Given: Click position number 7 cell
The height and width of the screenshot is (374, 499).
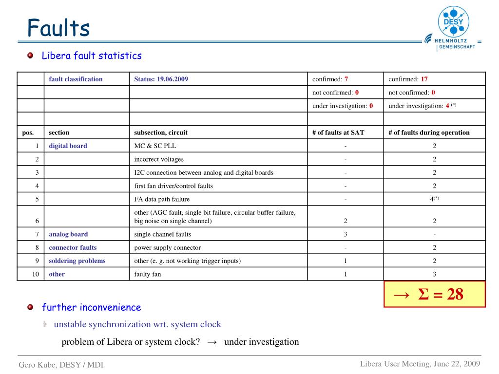Looking at the screenshot, I should click(x=31, y=234).
